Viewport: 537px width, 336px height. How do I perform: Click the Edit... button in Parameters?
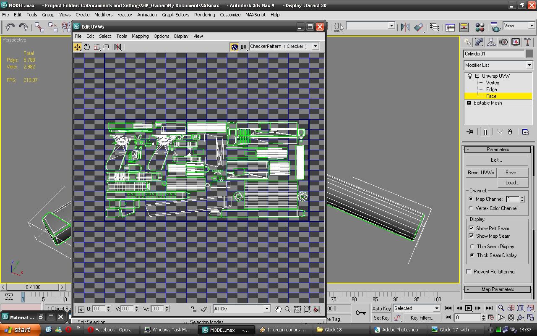[496, 160]
